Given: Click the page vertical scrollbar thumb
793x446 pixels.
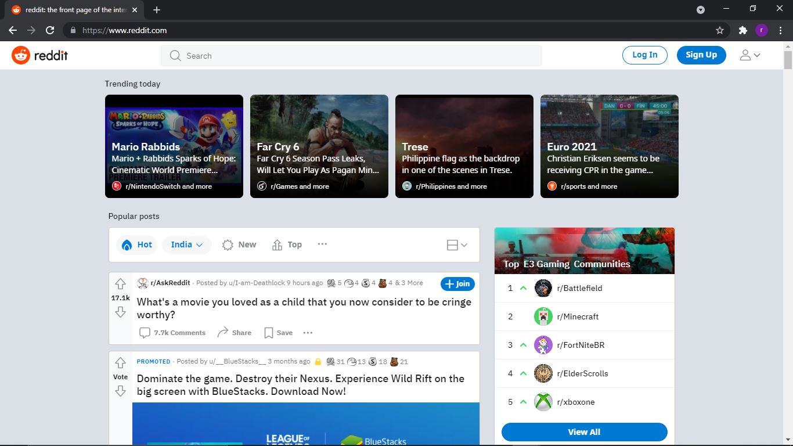Looking at the screenshot, I should (788, 60).
